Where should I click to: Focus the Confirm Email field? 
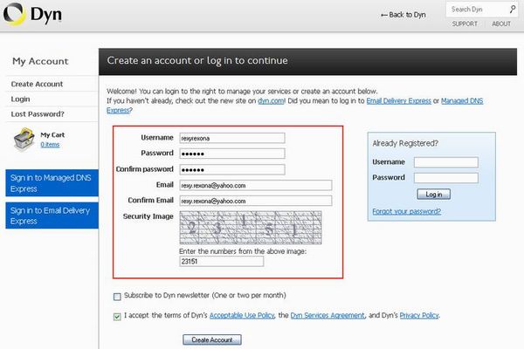click(x=256, y=201)
